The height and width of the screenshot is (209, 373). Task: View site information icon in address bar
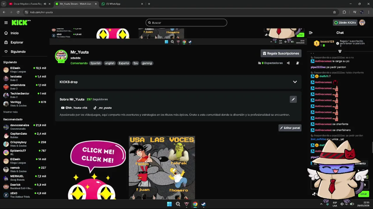click(26, 12)
